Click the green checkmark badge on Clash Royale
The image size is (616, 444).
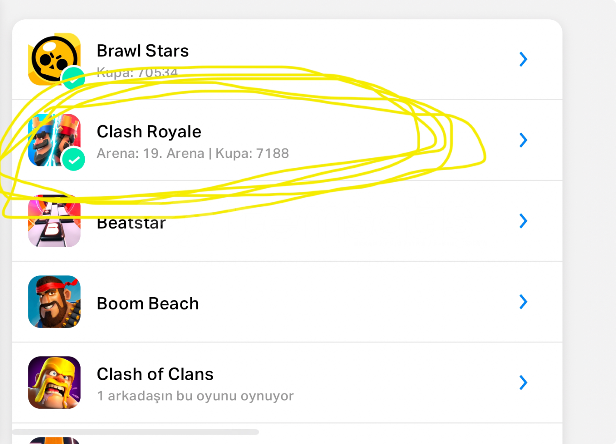pos(74,159)
